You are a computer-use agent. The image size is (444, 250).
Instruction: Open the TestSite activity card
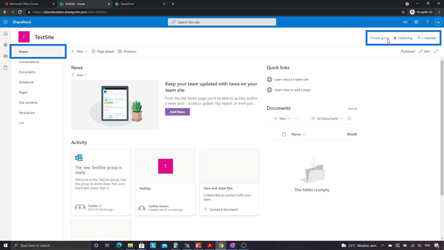(165, 183)
